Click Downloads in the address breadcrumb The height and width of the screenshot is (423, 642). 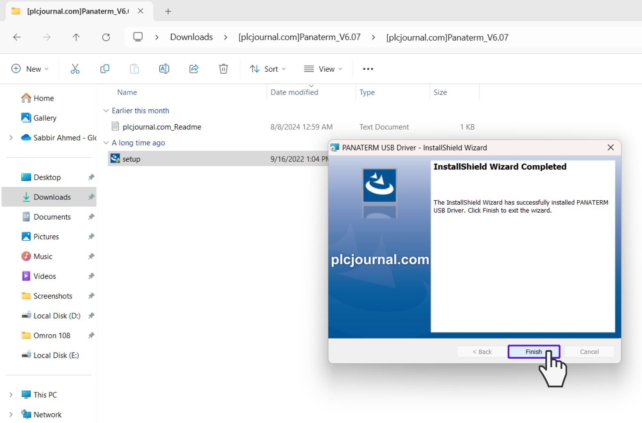[192, 37]
